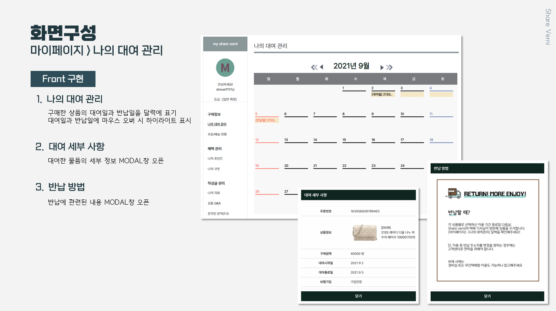Image resolution: width=556 pixels, height=311 pixels.
Task: Open 온라인 문의(1:1) menu item
Action: point(218,214)
